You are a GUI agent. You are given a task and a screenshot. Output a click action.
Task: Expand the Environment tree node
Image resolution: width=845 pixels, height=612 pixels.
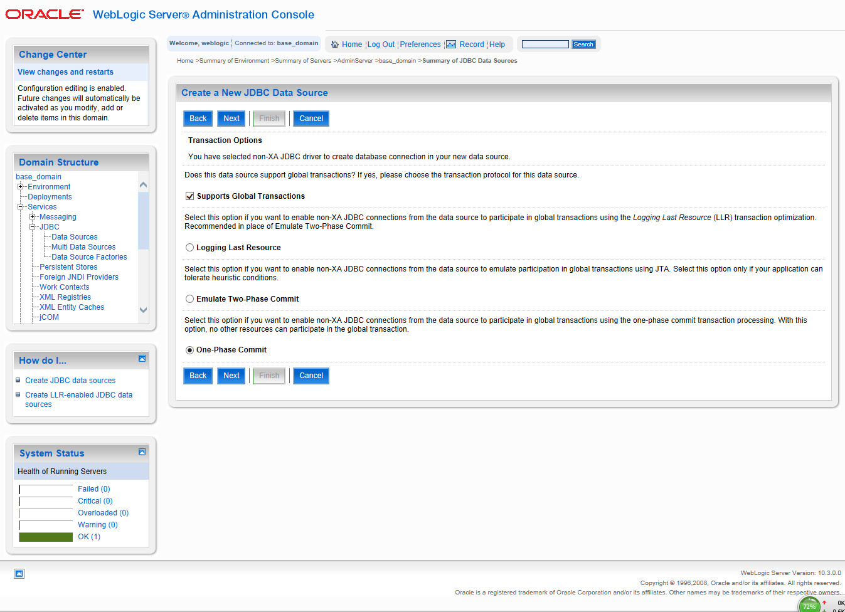pyautogui.click(x=21, y=187)
